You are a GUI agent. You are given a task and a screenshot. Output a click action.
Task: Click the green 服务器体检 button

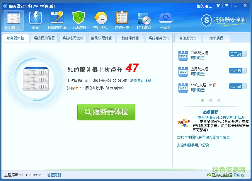(x=106, y=112)
